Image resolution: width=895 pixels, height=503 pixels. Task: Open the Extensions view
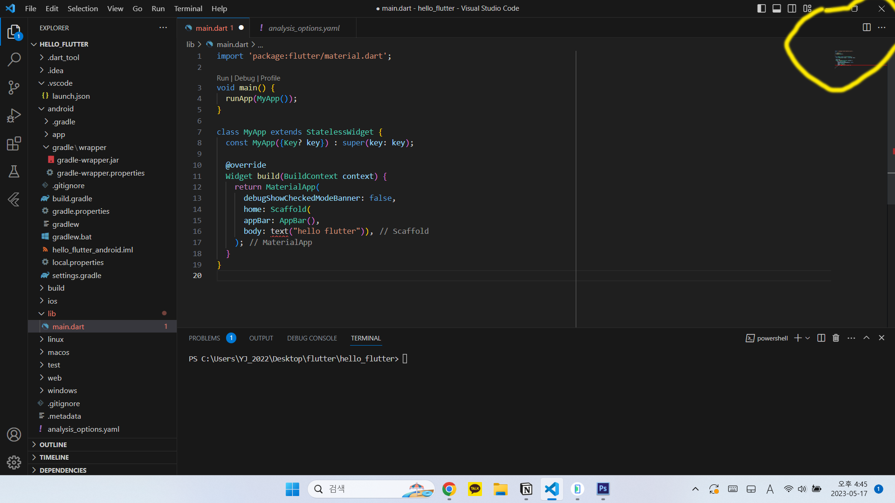point(14,143)
